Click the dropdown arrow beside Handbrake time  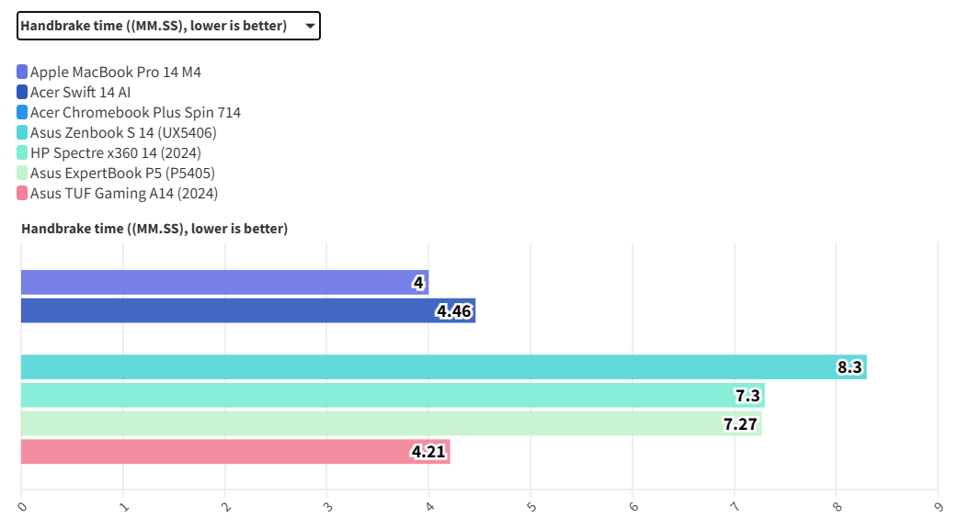tap(310, 26)
